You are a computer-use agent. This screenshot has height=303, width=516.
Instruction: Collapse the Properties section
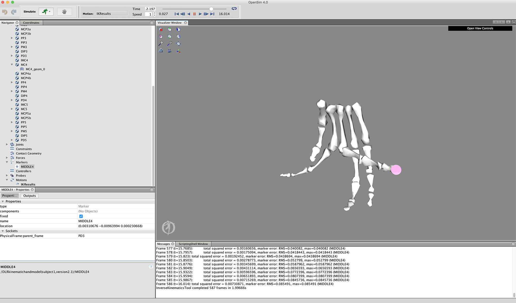click(x=3, y=201)
